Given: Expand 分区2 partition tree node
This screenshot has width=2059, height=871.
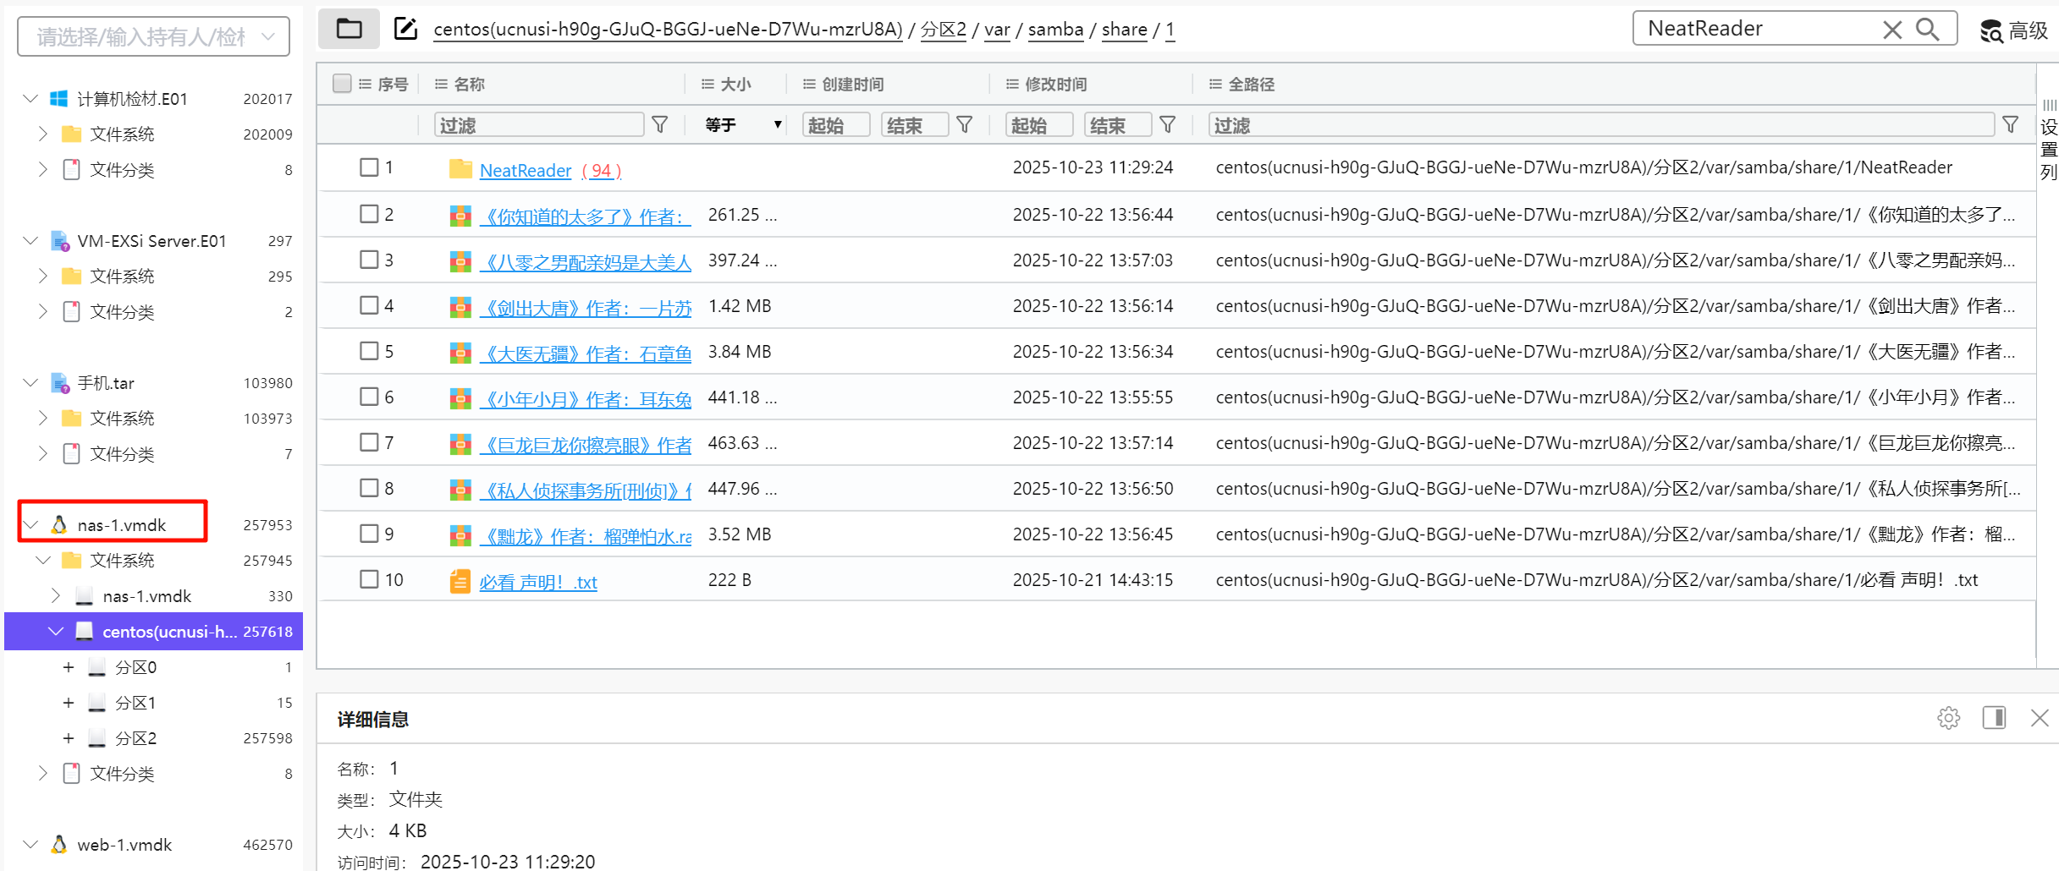Looking at the screenshot, I should pos(69,738).
